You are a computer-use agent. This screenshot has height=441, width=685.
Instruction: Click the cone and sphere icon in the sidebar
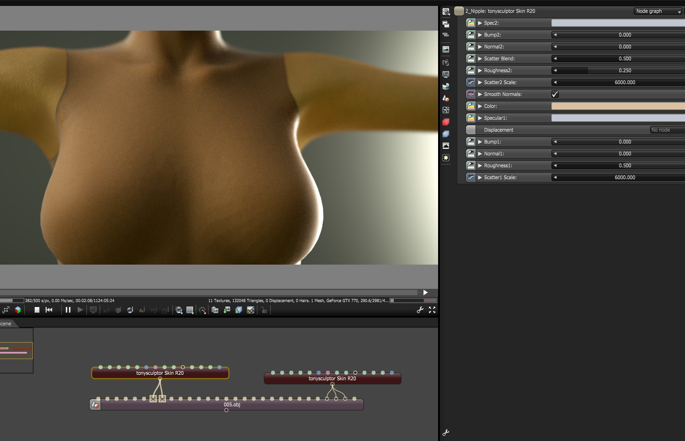pyautogui.click(x=446, y=98)
